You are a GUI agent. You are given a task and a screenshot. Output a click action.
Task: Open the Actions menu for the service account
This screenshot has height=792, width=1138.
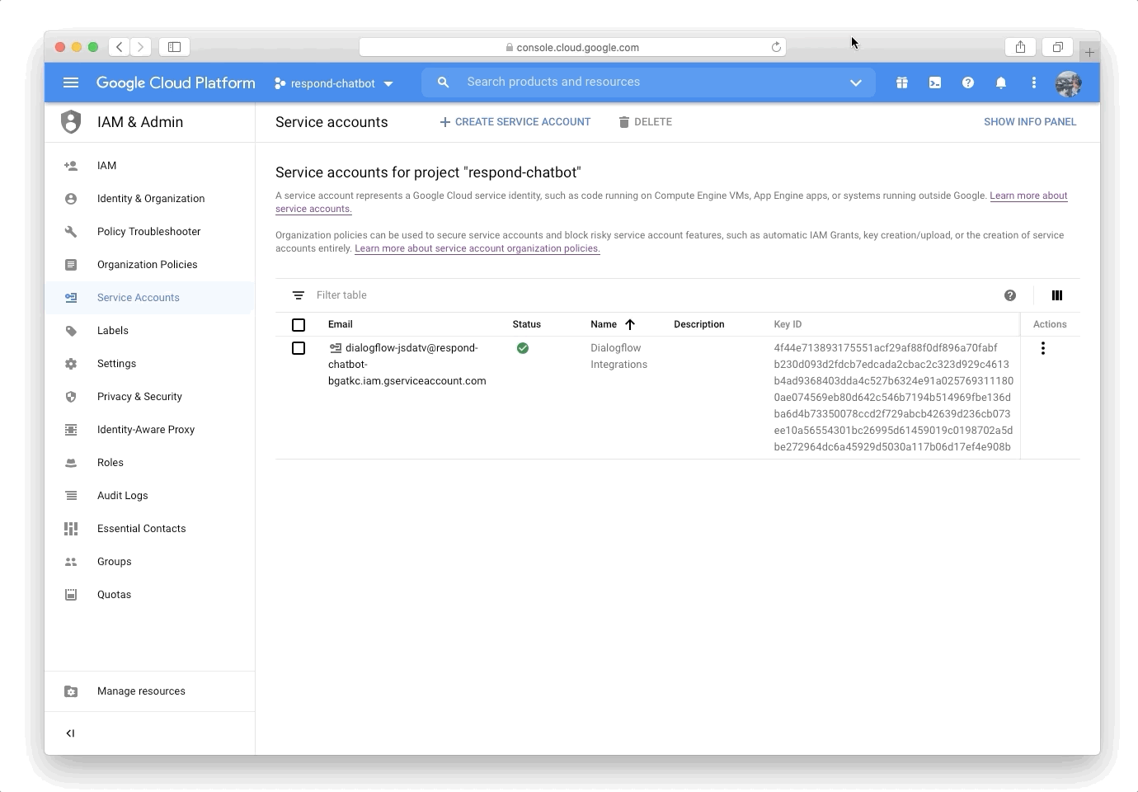click(x=1043, y=348)
